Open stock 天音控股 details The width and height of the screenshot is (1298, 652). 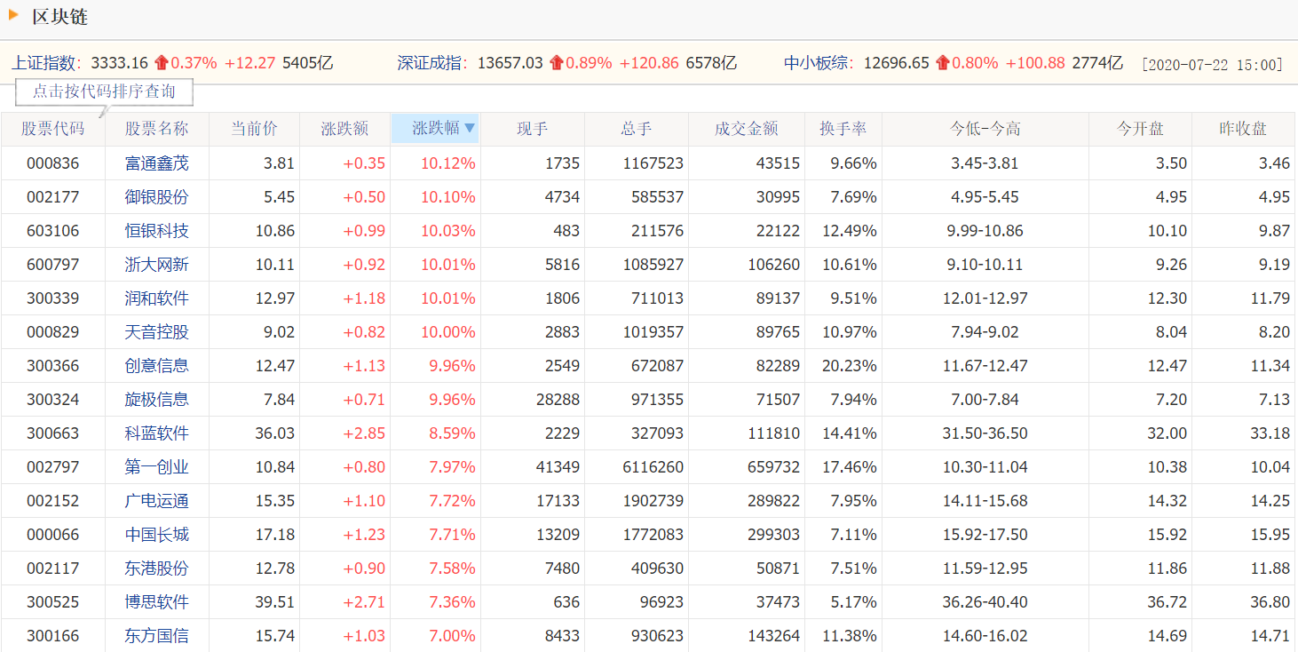point(157,332)
